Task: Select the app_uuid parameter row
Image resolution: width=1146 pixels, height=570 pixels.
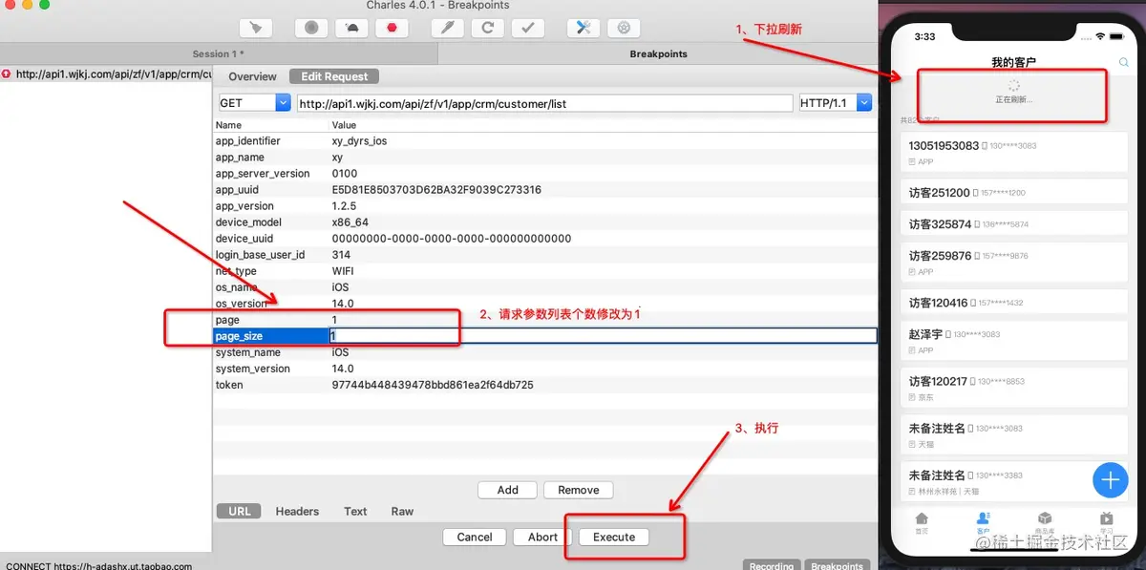Action: (x=545, y=190)
